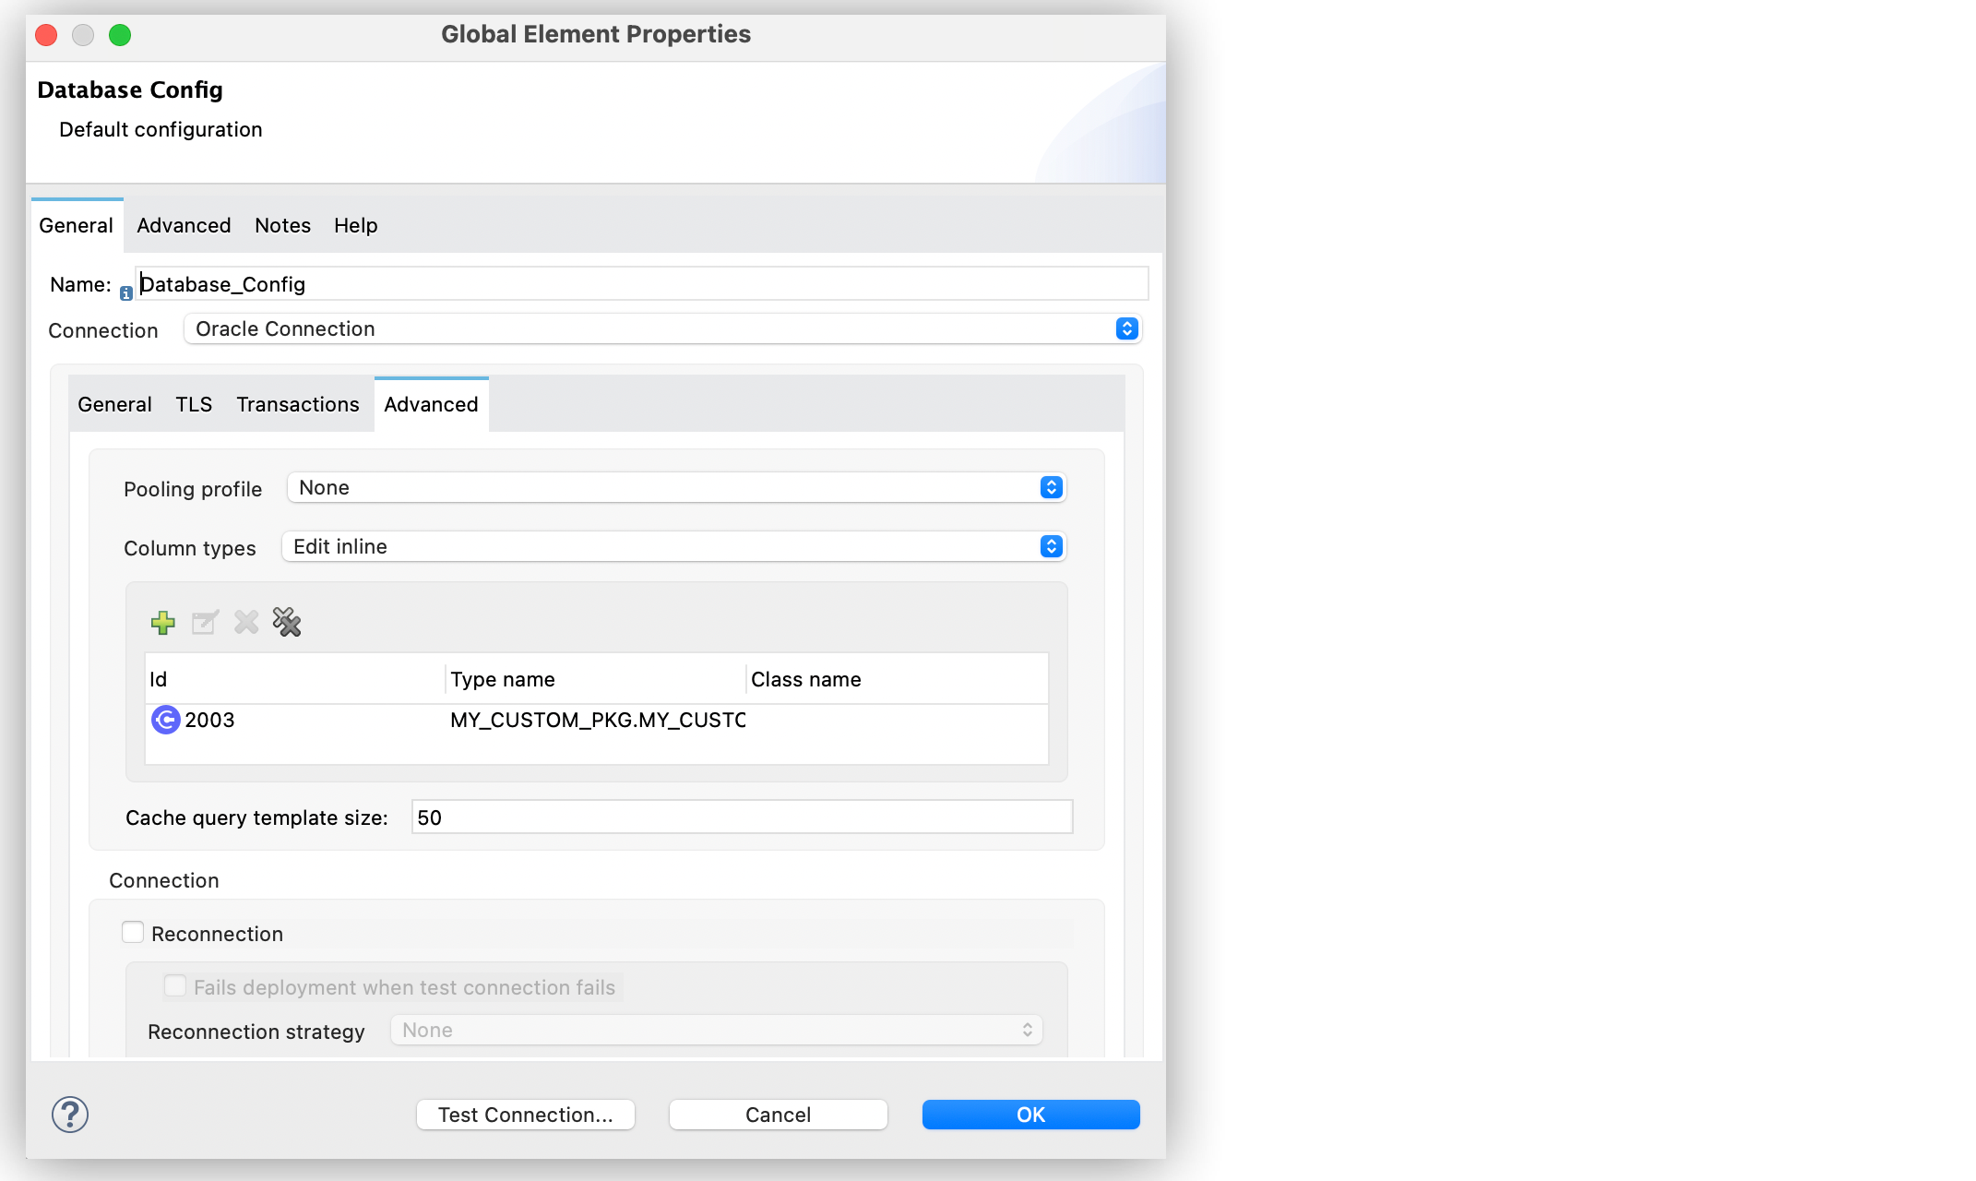Enable the Reconnection checkbox
Viewport: 1976px width, 1181px height.
pos(133,933)
